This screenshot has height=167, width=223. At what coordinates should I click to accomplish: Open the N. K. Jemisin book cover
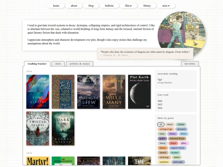pos(88,161)
